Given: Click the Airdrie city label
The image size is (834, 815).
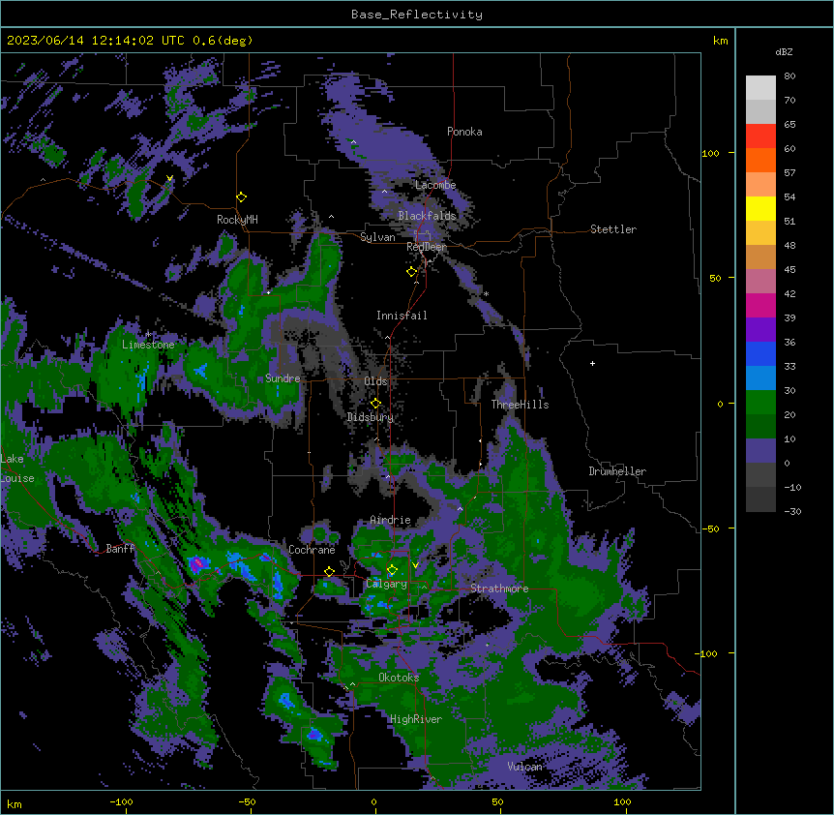Looking at the screenshot, I should pyautogui.click(x=391, y=520).
